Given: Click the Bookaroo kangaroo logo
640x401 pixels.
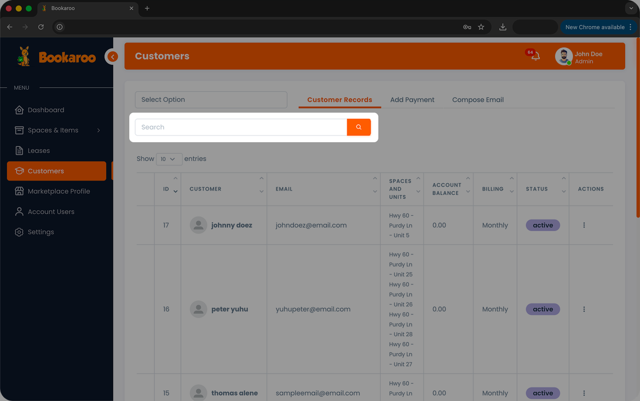Looking at the screenshot, I should (24, 56).
